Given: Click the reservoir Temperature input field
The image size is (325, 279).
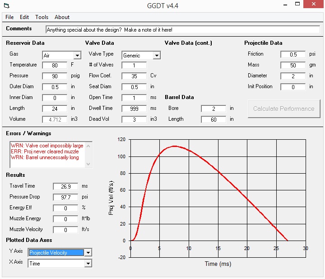Looking at the screenshot, I should click(55, 65).
